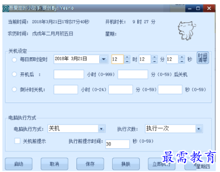The height and width of the screenshot is (172, 220).
Task: Decrease the hour value with down arrow
Action: (x=127, y=62)
